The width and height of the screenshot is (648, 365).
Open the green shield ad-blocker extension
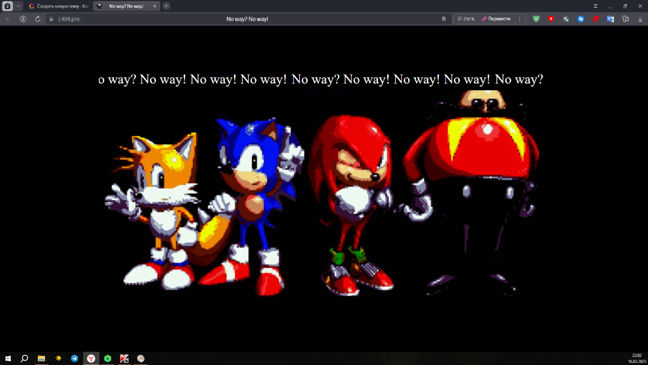tap(536, 19)
